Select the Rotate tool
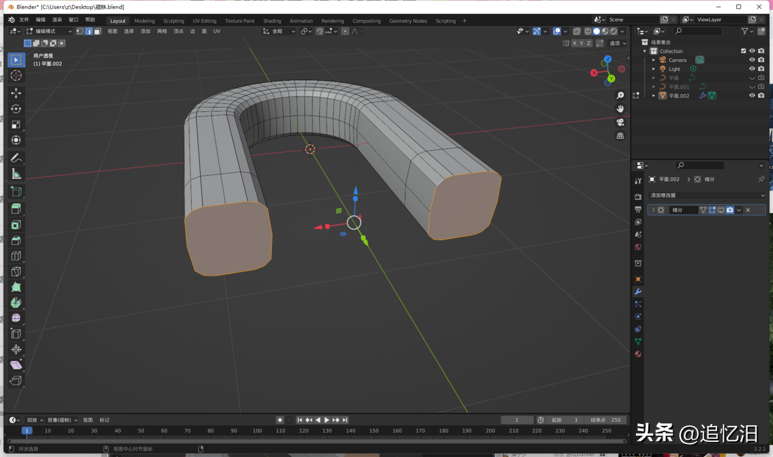This screenshot has width=773, height=457. point(16,108)
